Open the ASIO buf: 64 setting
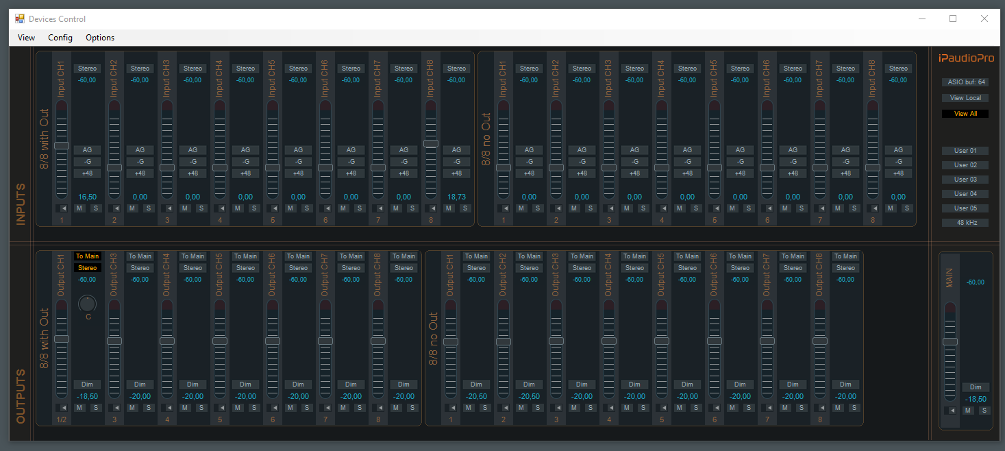The width and height of the screenshot is (1005, 451). tap(965, 82)
